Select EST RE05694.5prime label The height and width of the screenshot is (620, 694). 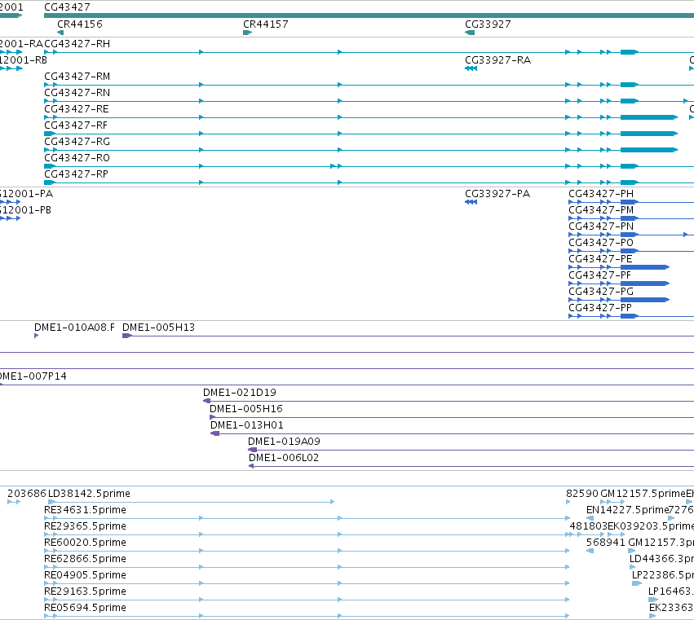point(85,609)
